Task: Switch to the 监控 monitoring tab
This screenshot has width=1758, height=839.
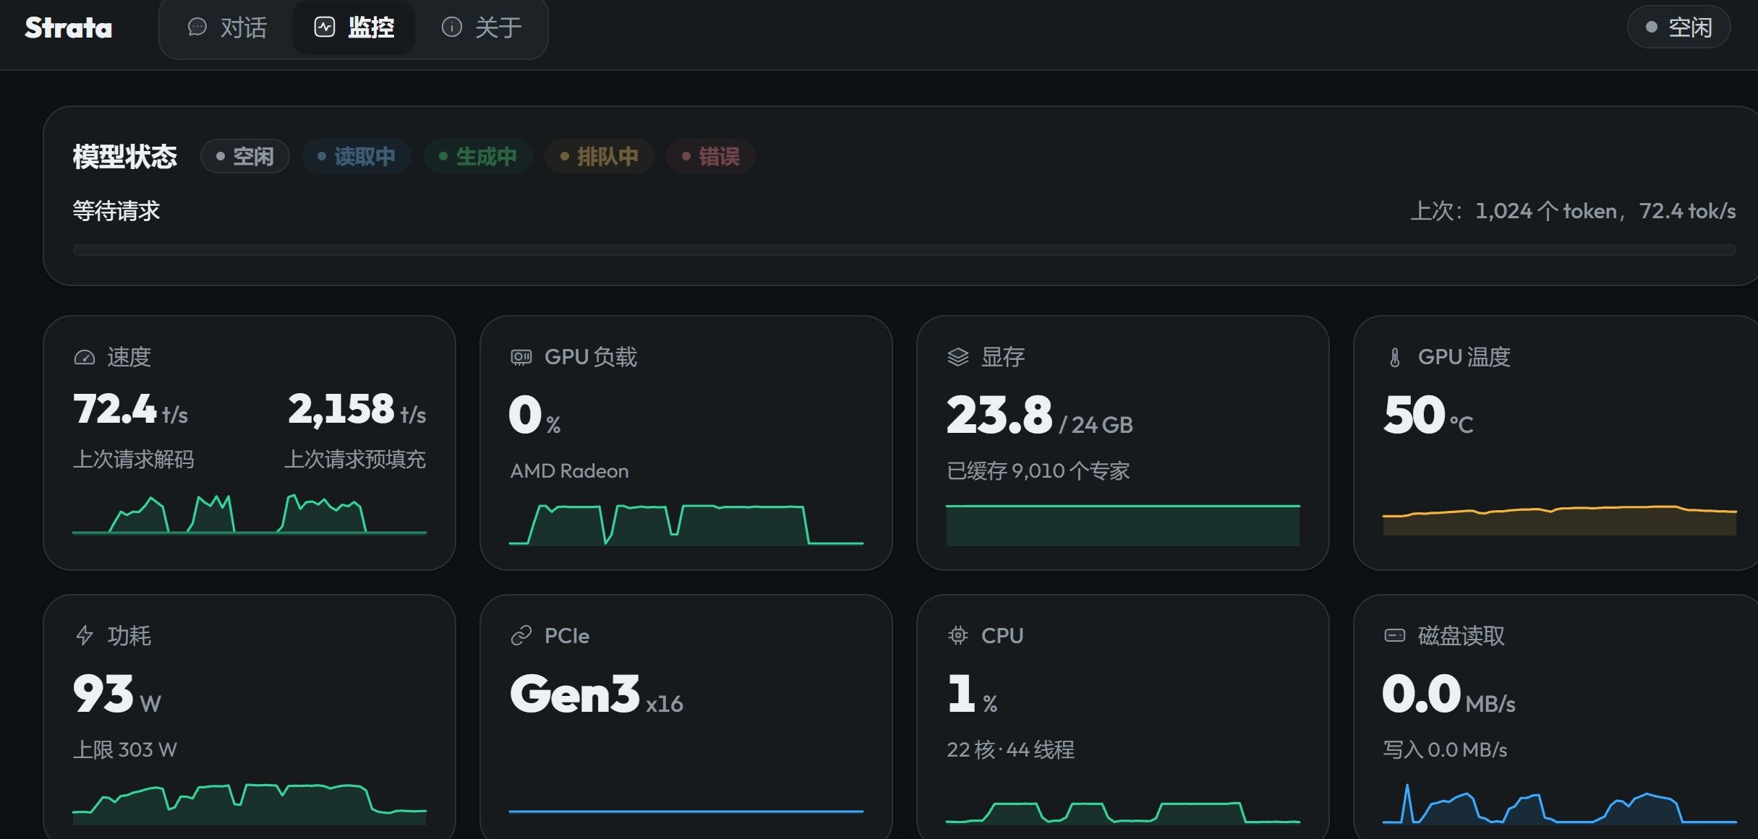Action: (354, 27)
